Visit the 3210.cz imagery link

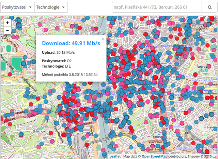click(x=211, y=156)
